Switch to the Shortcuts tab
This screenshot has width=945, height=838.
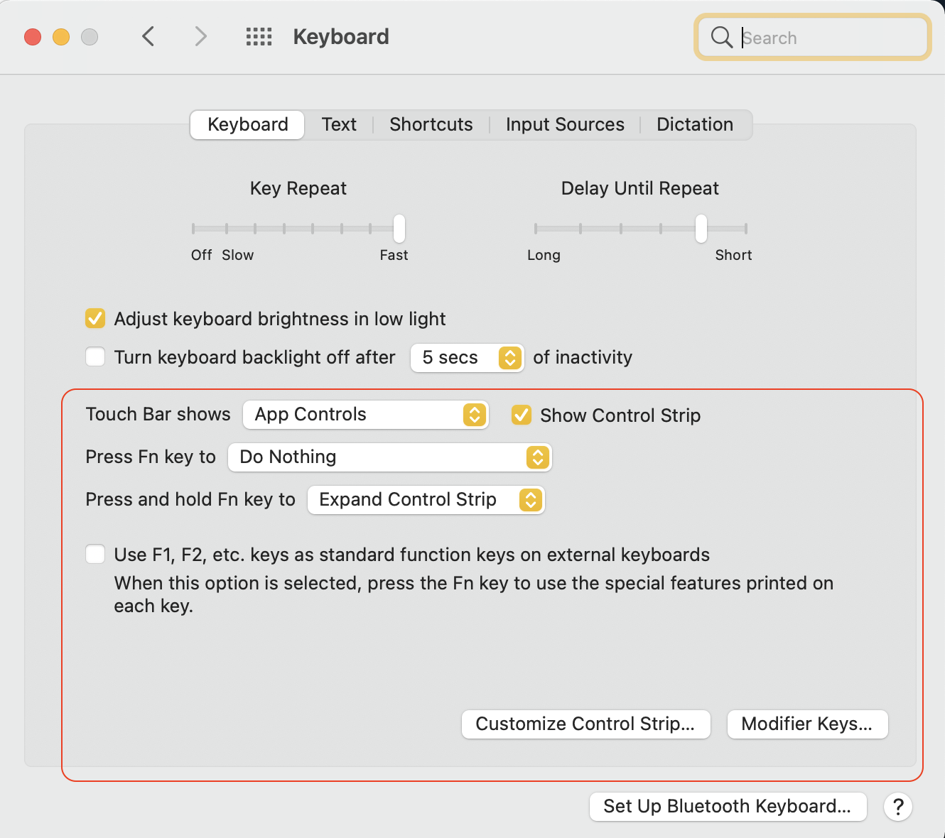(431, 125)
